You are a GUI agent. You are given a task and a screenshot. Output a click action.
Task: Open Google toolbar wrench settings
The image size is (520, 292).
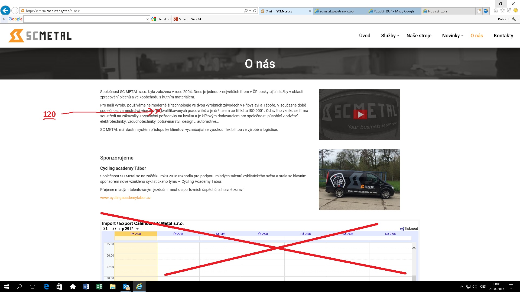pos(513,19)
